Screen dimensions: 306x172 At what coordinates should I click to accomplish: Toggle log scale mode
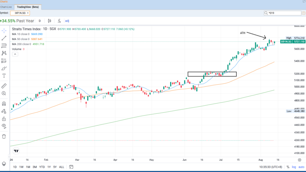tap(294, 167)
